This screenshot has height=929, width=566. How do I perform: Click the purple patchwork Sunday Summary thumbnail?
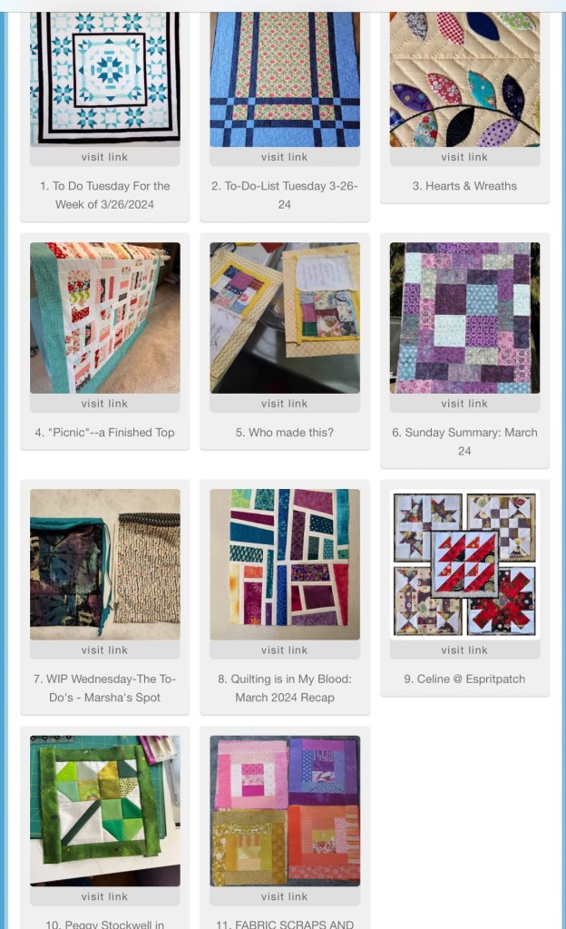point(464,318)
